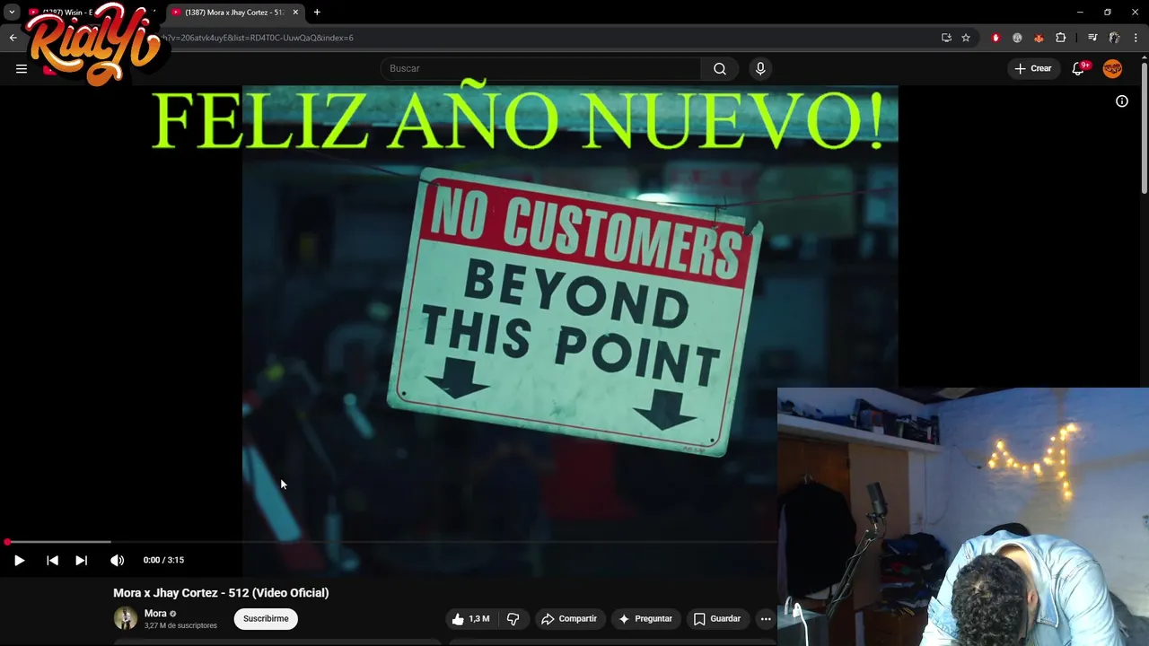Open the Mora channel name link
The width and height of the screenshot is (1149, 646).
coord(155,614)
